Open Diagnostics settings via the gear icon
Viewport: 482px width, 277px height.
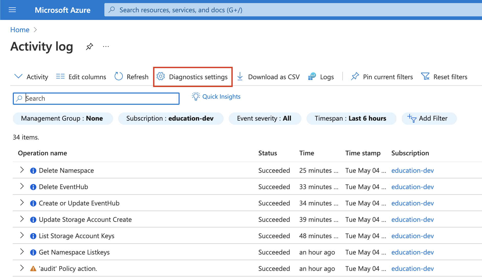161,76
